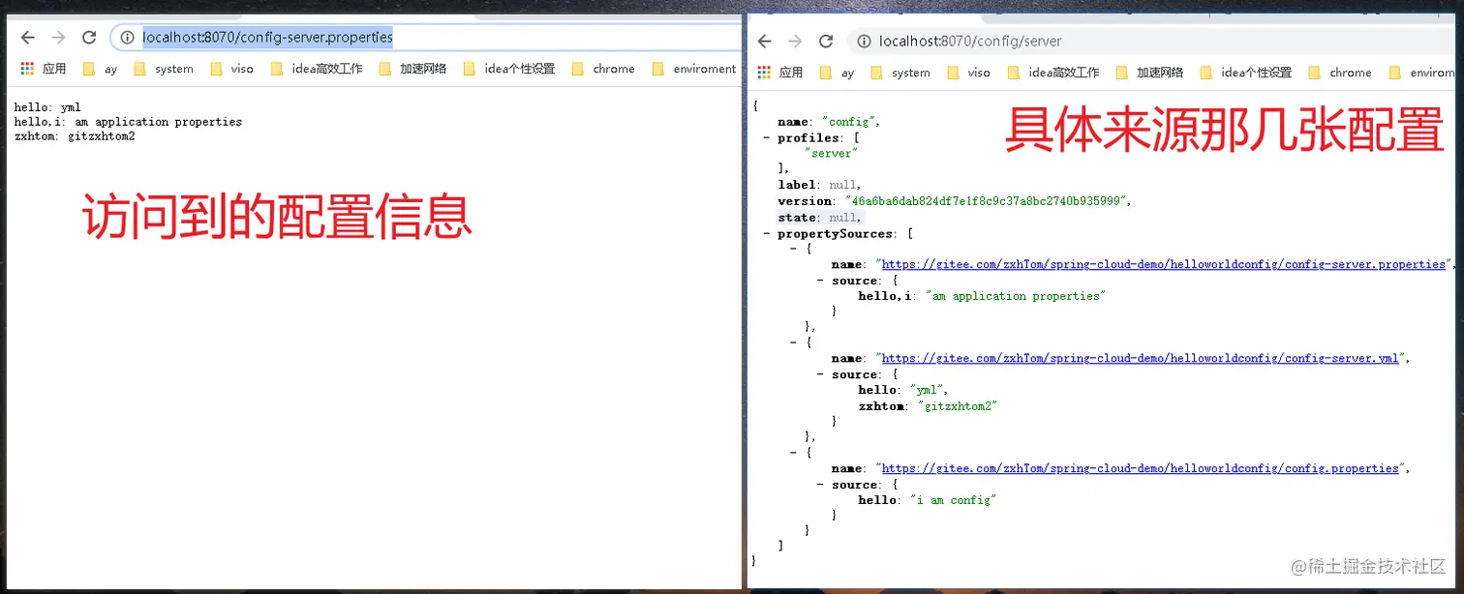Reload page in left browser window

coord(89,38)
